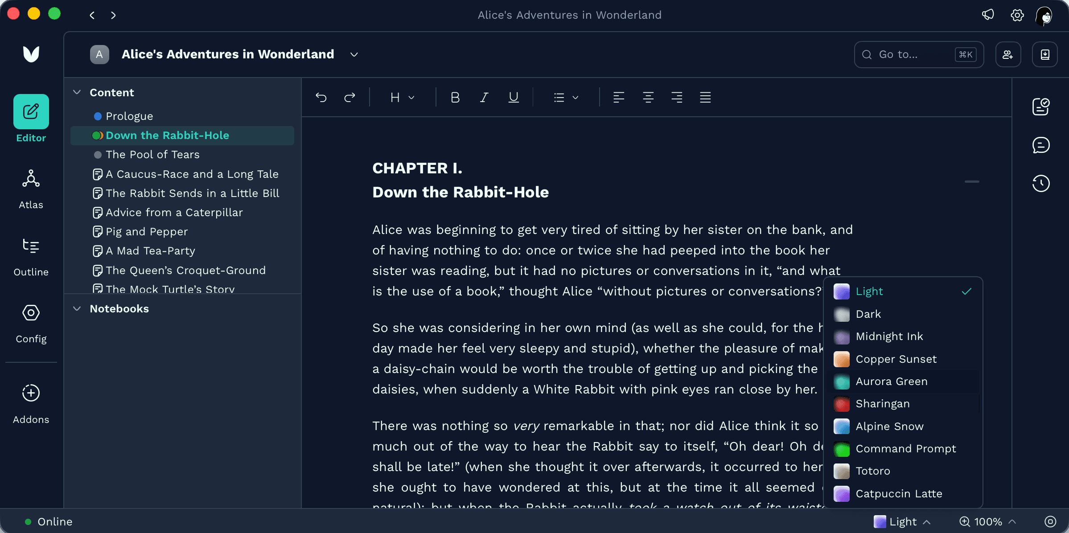This screenshot has height=533, width=1069.
Task: Pick the Sharingan theme
Action: pyautogui.click(x=903, y=404)
